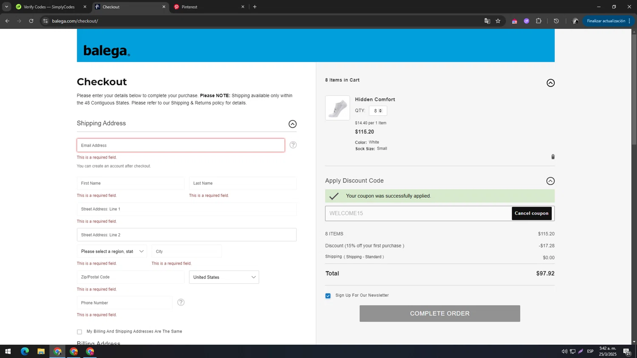Click the browser forward arrow
Viewport: 637px width, 358px height.
(19, 21)
